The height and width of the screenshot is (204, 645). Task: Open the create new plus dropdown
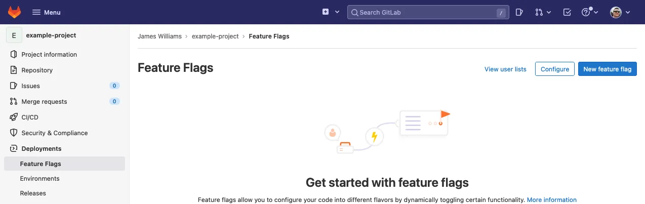pyautogui.click(x=331, y=12)
